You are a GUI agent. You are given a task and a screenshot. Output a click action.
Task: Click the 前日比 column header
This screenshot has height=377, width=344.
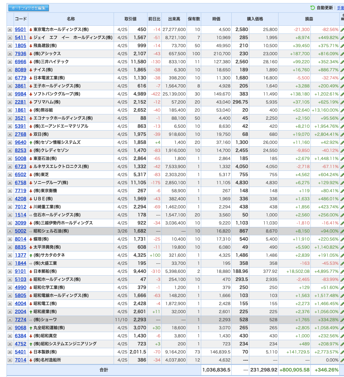point(154,19)
